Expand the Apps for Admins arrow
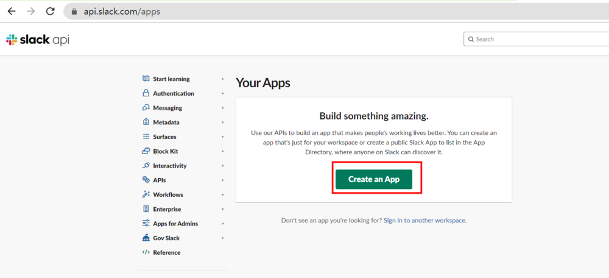 point(223,224)
